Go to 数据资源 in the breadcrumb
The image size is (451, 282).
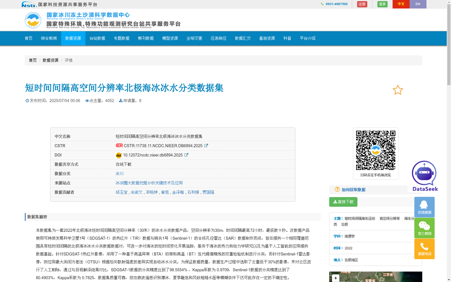[x=50, y=60]
